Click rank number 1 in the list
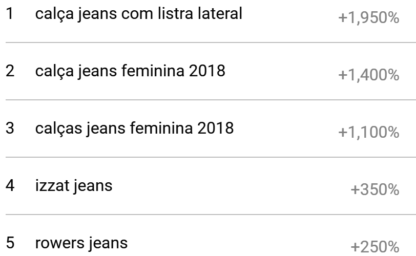 (9, 14)
